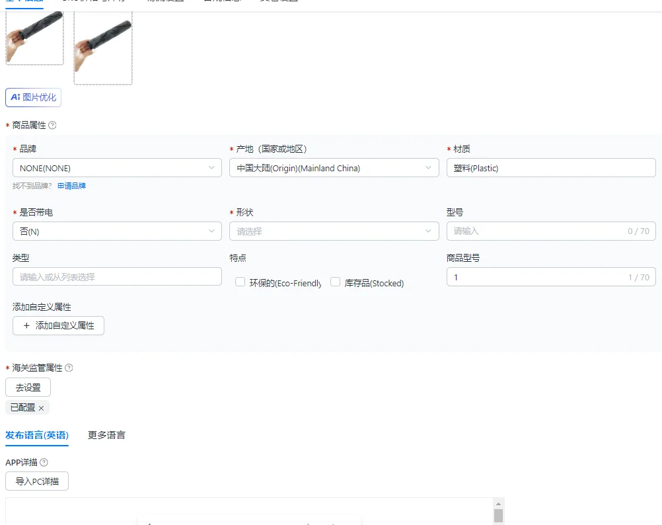Viewport: 662px width, 525px height.
Task: Open 产地 中国大陆 Mainland China dropdown
Action: point(334,168)
